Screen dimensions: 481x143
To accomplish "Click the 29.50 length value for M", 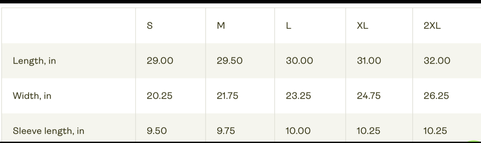I will point(230,61).
